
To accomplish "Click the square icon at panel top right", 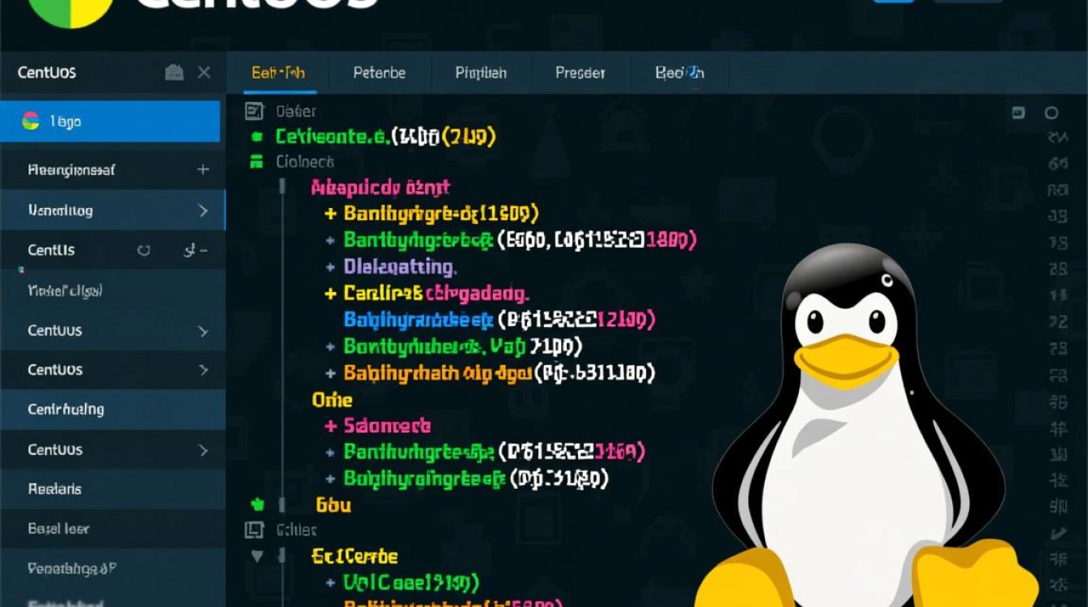I will tap(1018, 113).
